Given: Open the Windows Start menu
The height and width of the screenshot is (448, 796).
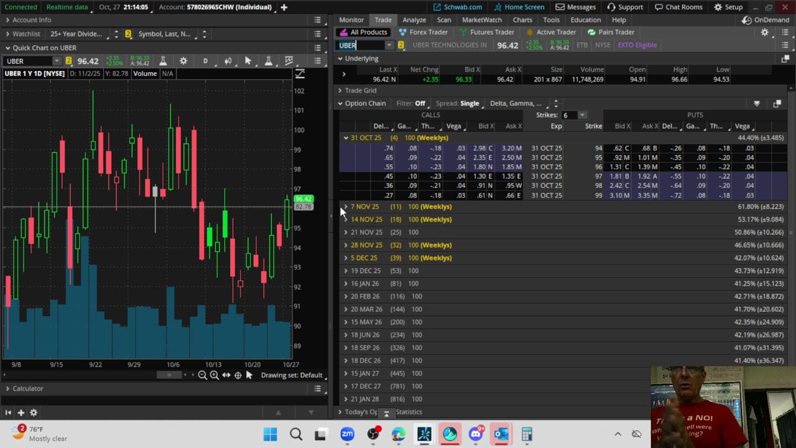Looking at the screenshot, I should click(x=270, y=434).
